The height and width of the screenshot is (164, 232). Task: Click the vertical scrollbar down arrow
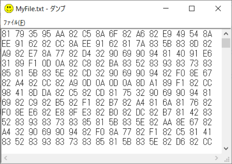pyautogui.click(x=226, y=148)
